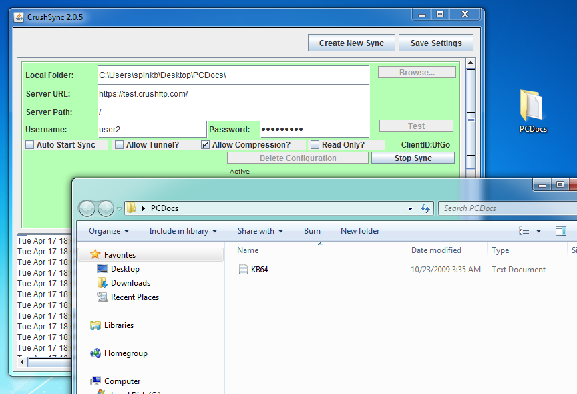Click the Libraries icon in sidebar
The width and height of the screenshot is (577, 394).
95,325
